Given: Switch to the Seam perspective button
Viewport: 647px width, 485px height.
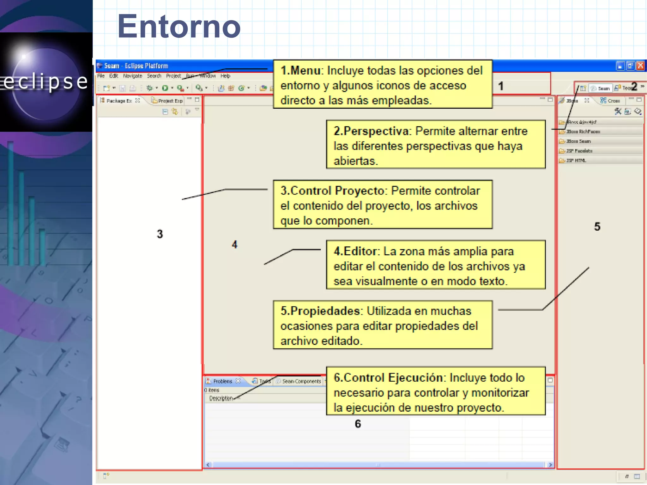Looking at the screenshot, I should tap(601, 88).
